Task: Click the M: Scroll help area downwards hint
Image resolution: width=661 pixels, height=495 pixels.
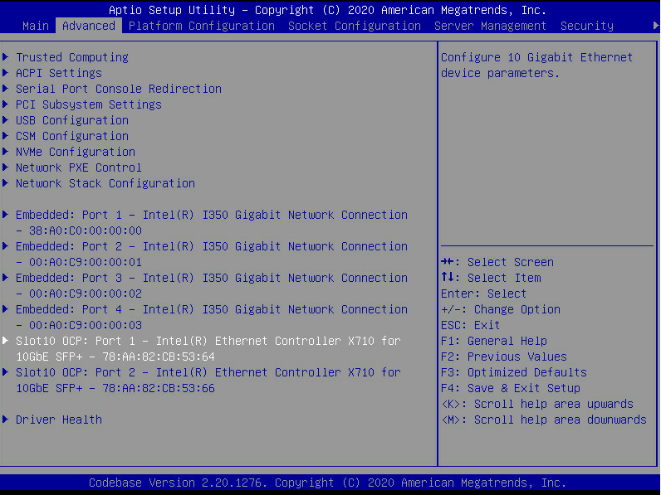Action: [544, 420]
